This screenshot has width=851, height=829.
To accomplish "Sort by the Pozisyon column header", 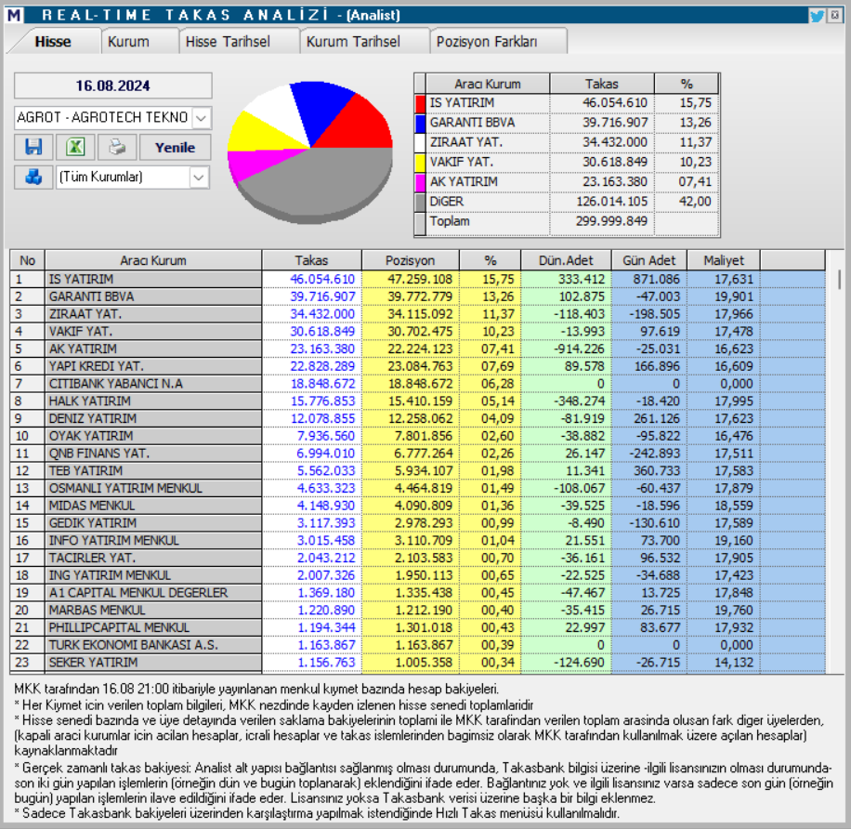I will coord(411,260).
